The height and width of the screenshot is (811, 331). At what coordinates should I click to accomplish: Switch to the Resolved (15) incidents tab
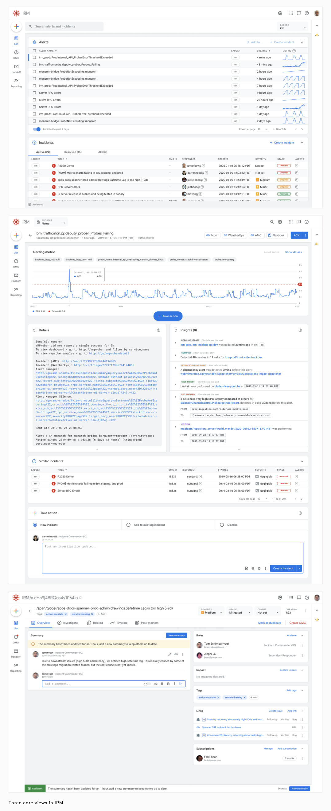[72, 152]
